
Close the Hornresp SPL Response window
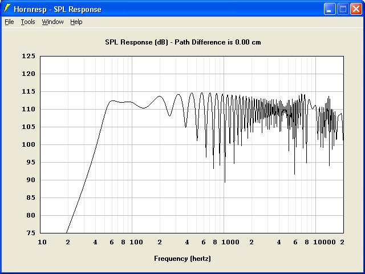(356, 9)
